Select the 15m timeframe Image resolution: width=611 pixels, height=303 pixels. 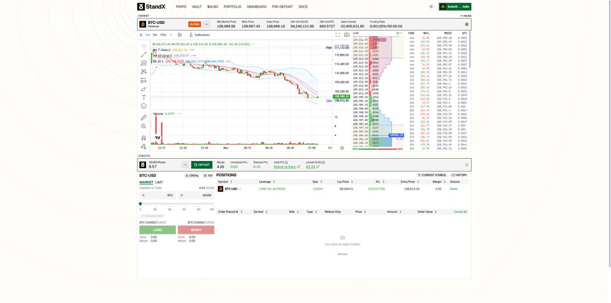(x=163, y=35)
